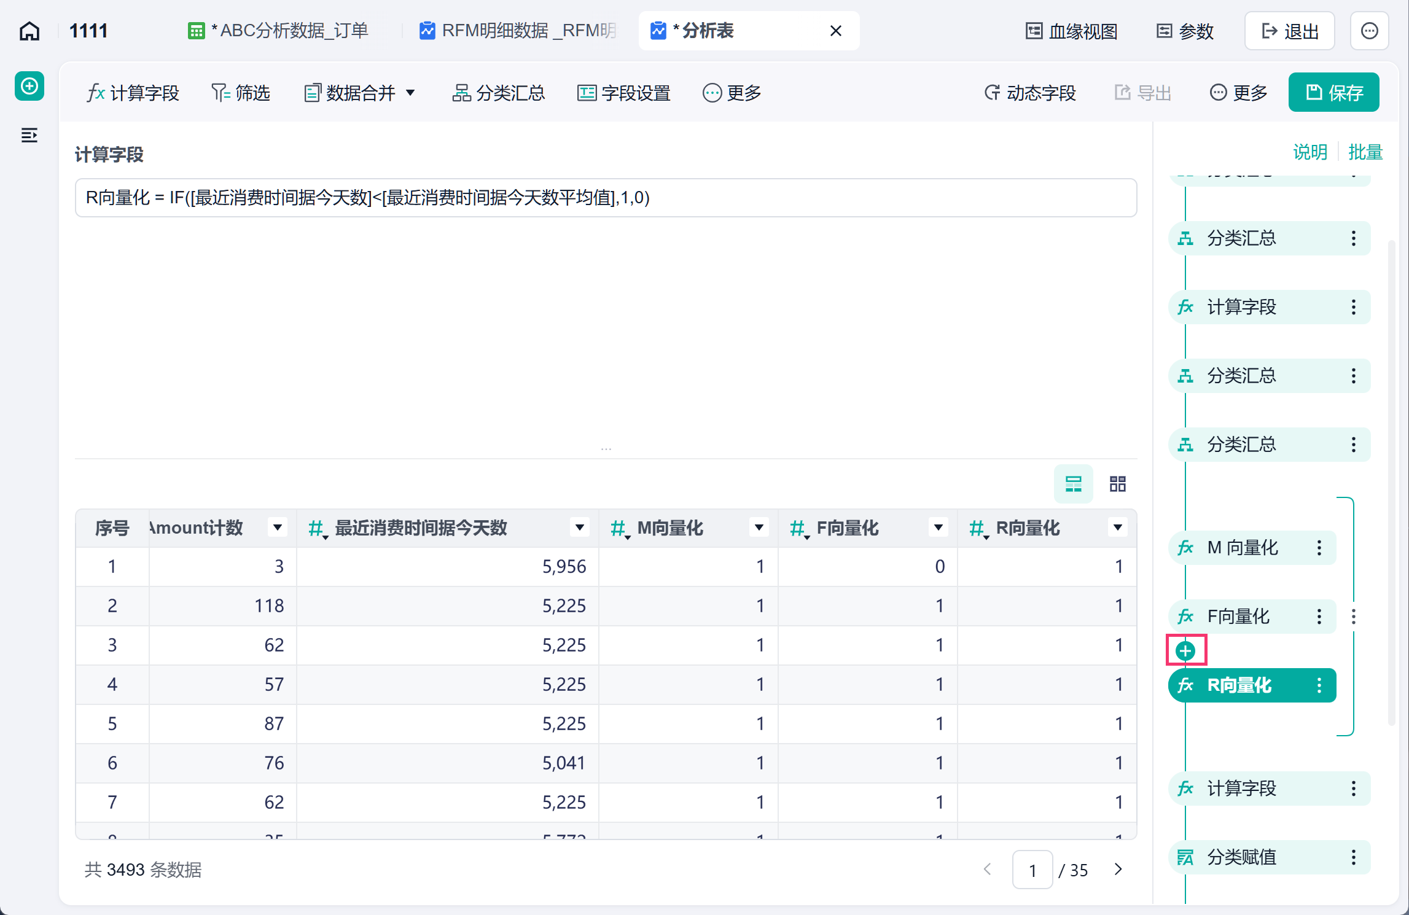Open the step group bracket options dots
The image size is (1409, 915).
1353,617
